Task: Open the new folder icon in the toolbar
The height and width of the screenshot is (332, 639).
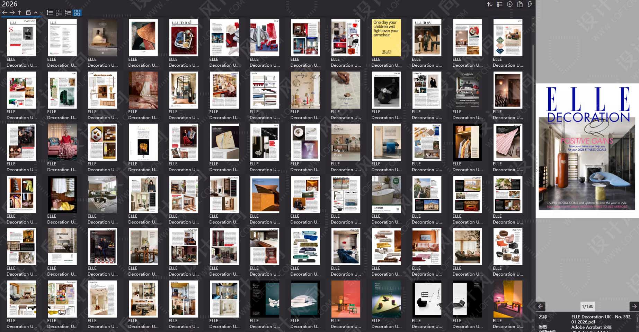Action: 28,12
